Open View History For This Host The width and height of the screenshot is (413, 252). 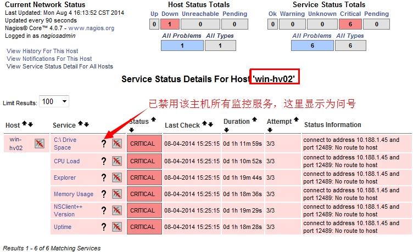[x=42, y=51]
